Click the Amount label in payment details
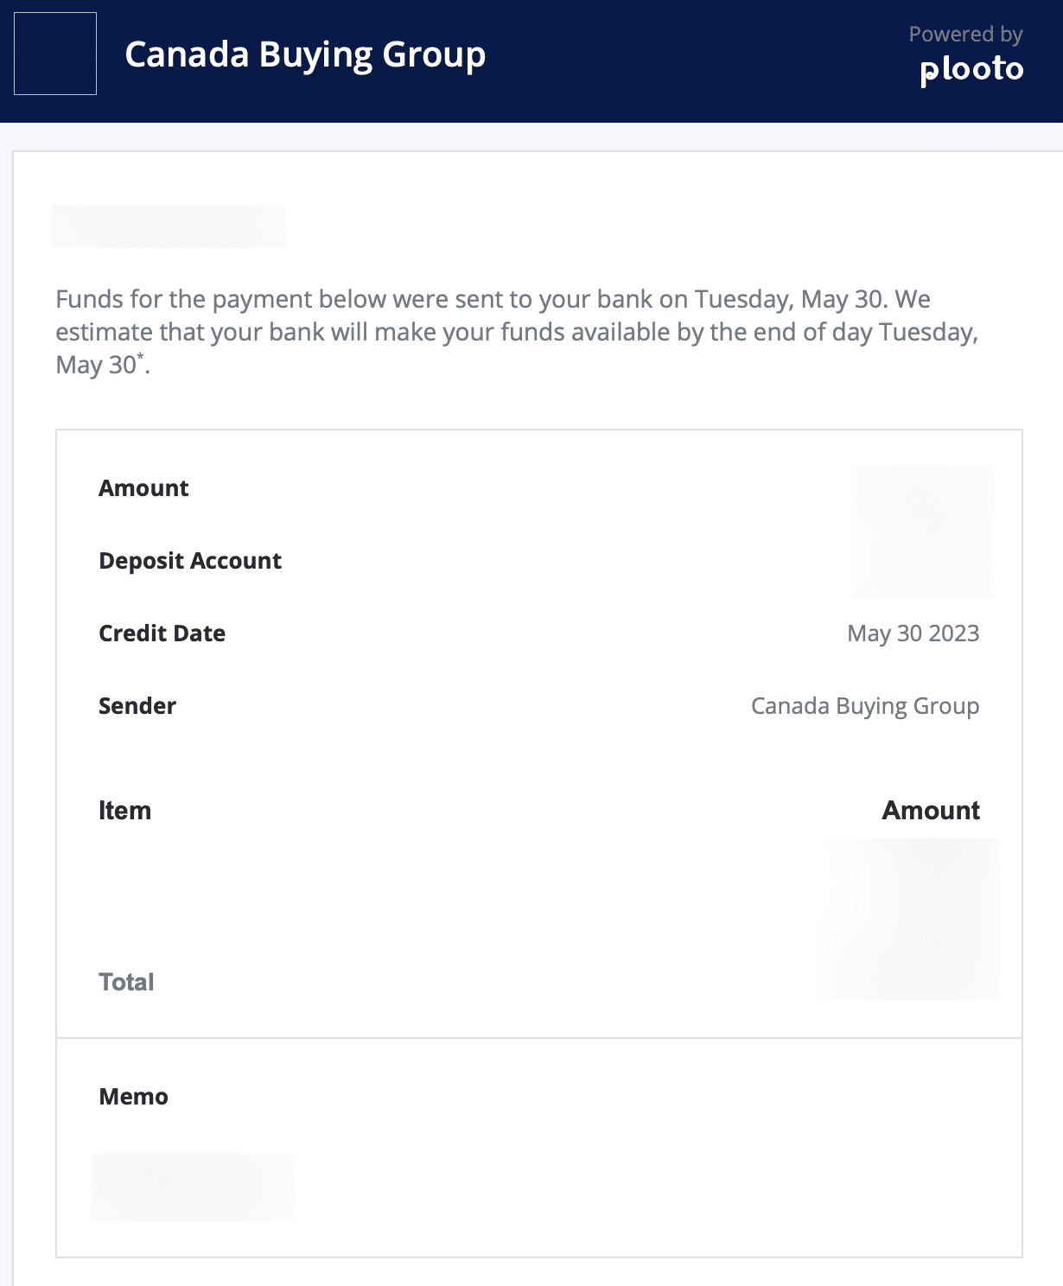Image resolution: width=1063 pixels, height=1286 pixels. [x=143, y=488]
